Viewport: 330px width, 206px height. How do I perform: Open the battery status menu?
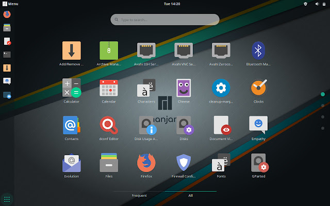point(324,4)
